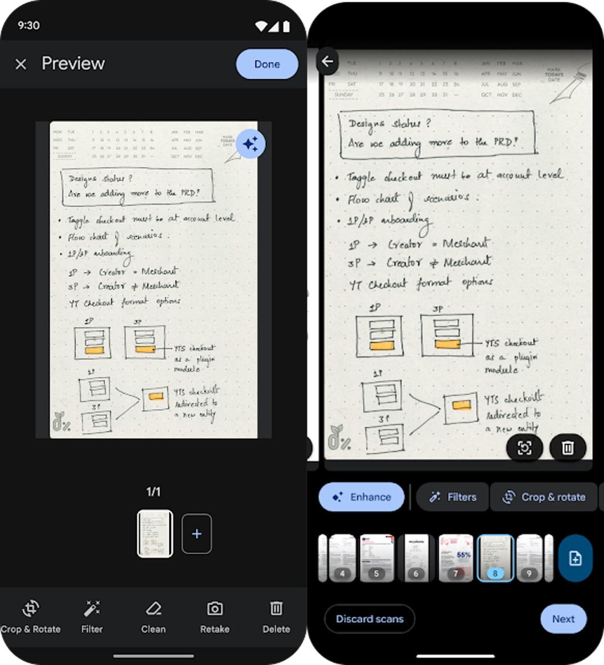This screenshot has height=665, width=604.
Task: Tap the add page document button
Action: [575, 559]
